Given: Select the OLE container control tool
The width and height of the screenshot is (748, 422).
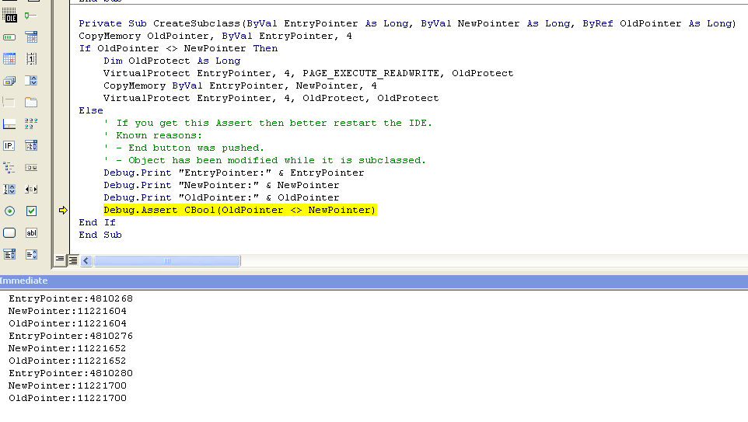Looking at the screenshot, I should pyautogui.click(x=9, y=16).
